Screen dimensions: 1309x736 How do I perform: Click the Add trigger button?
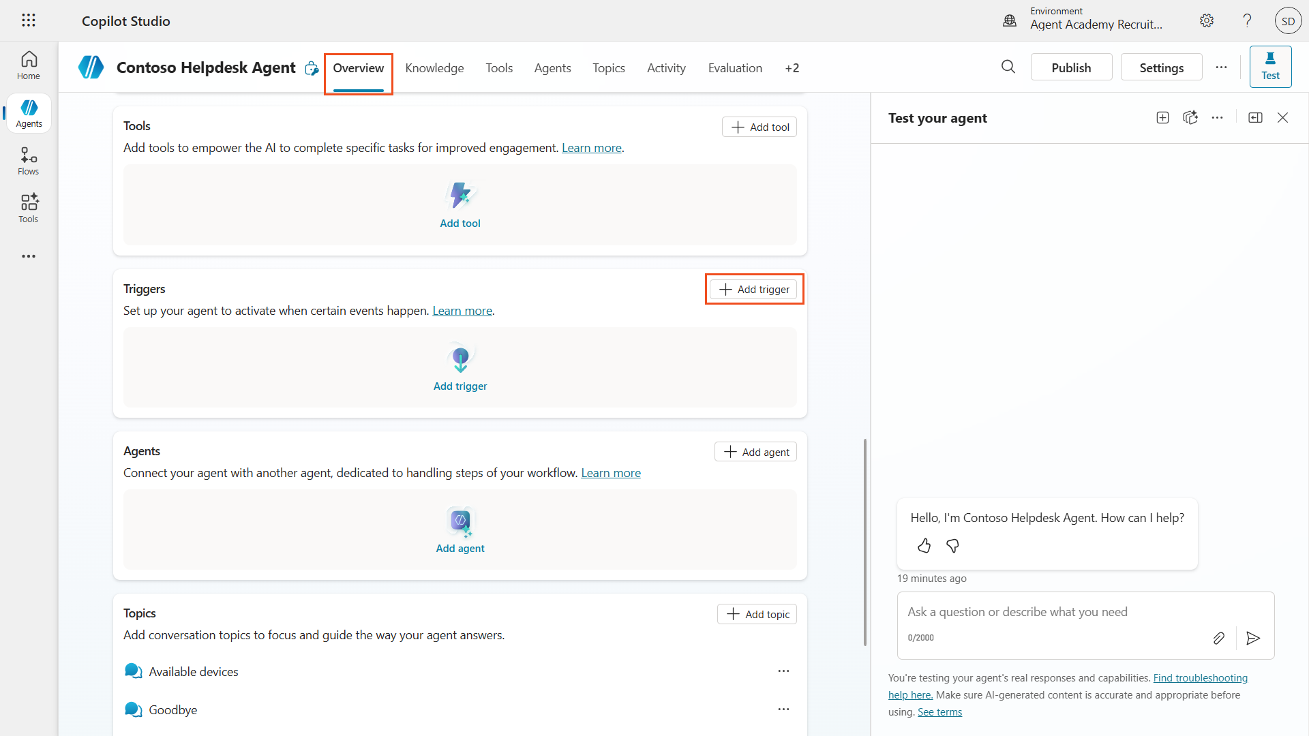(x=753, y=290)
